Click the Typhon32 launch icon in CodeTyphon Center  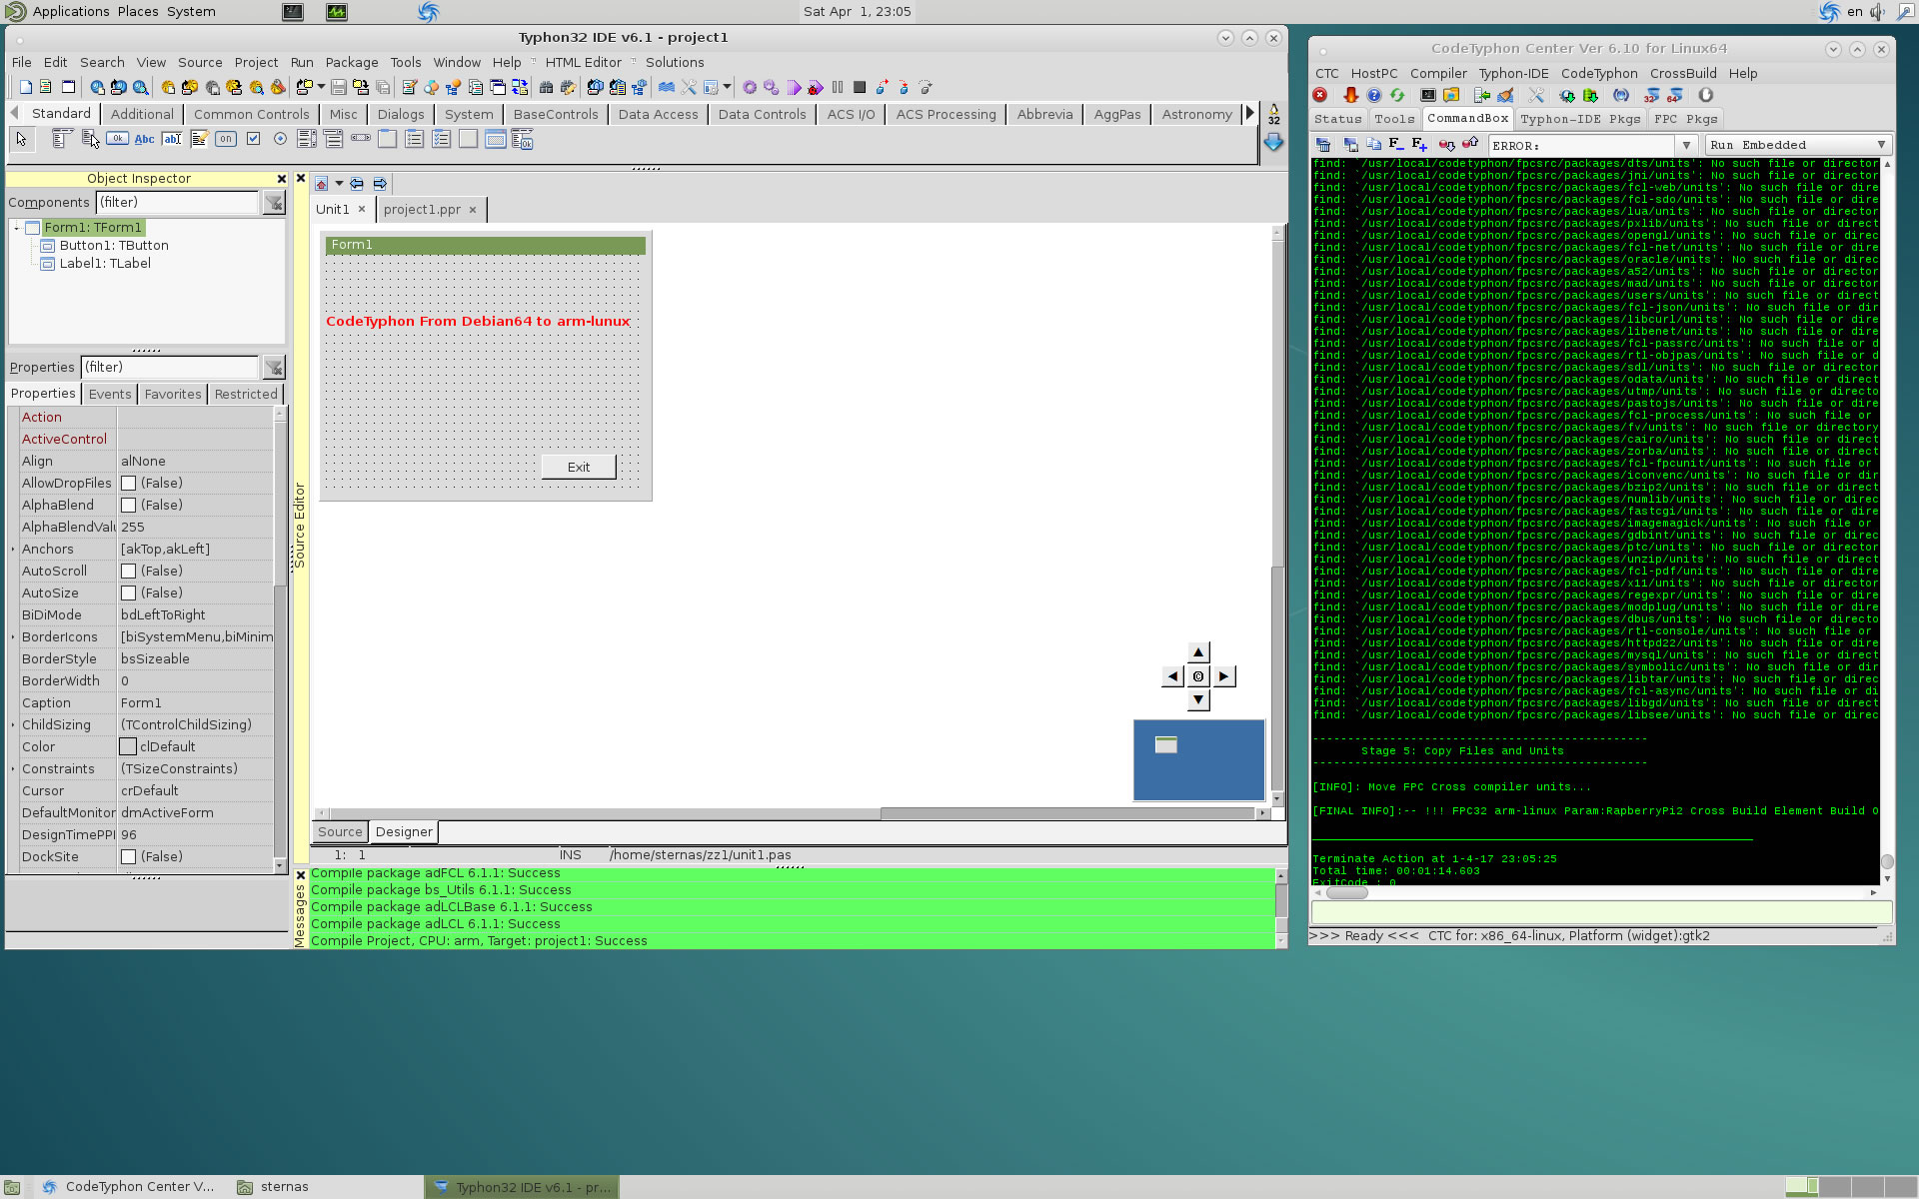tap(1651, 95)
